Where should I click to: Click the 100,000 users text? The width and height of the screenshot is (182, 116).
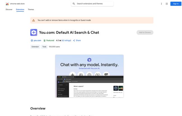pos(54,47)
